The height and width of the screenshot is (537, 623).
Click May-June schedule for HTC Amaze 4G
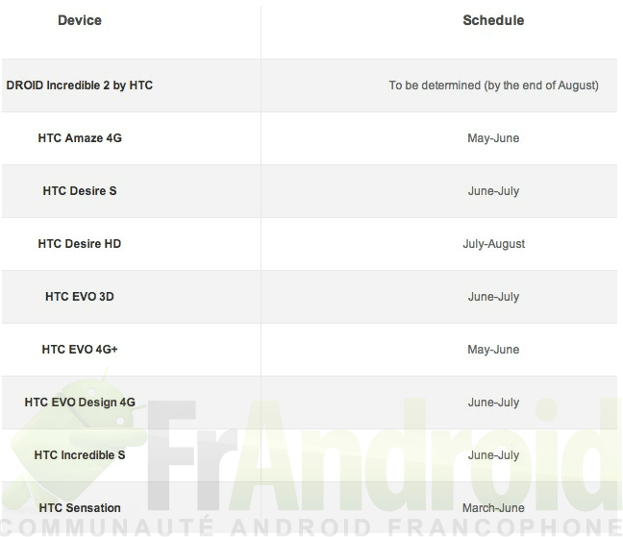493,138
